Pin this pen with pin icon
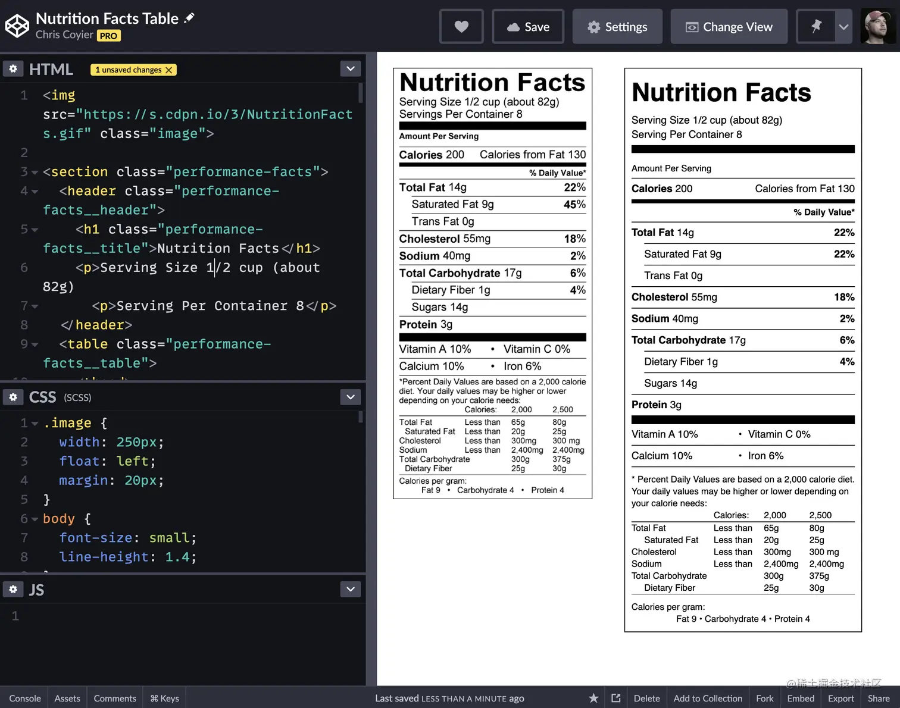900x708 pixels. click(815, 27)
